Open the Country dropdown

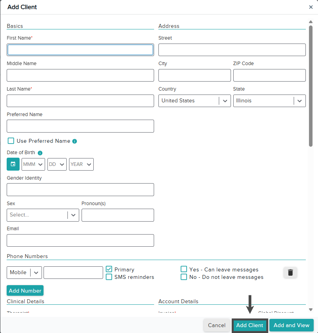[194, 101]
